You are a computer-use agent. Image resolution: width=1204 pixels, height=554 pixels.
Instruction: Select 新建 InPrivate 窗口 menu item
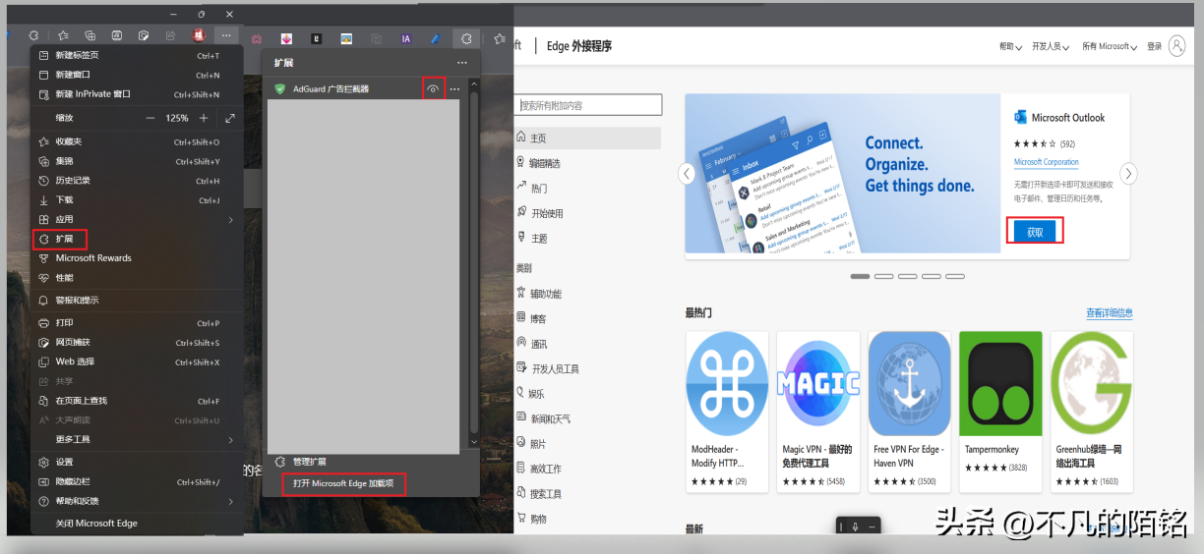[x=137, y=94]
